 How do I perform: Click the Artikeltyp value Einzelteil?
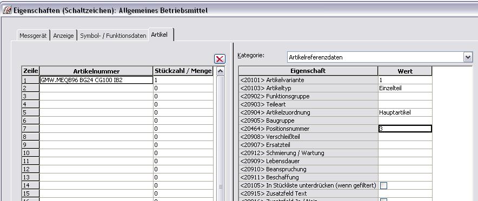coord(405,88)
